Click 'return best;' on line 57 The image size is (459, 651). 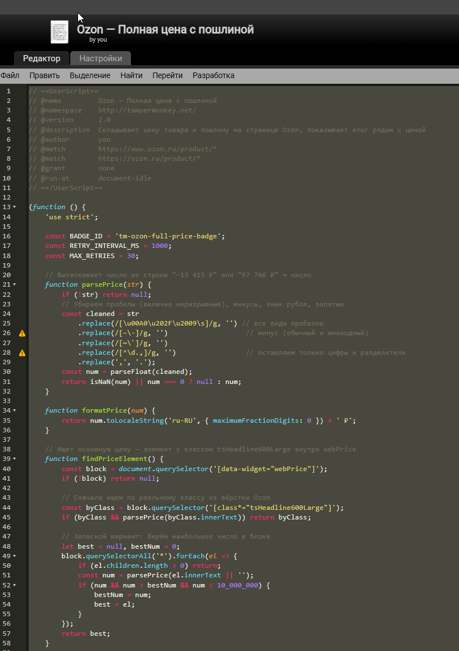(x=86, y=634)
